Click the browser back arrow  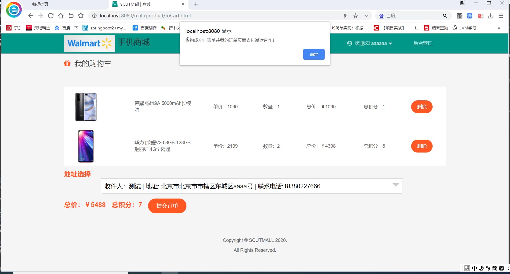(31, 16)
